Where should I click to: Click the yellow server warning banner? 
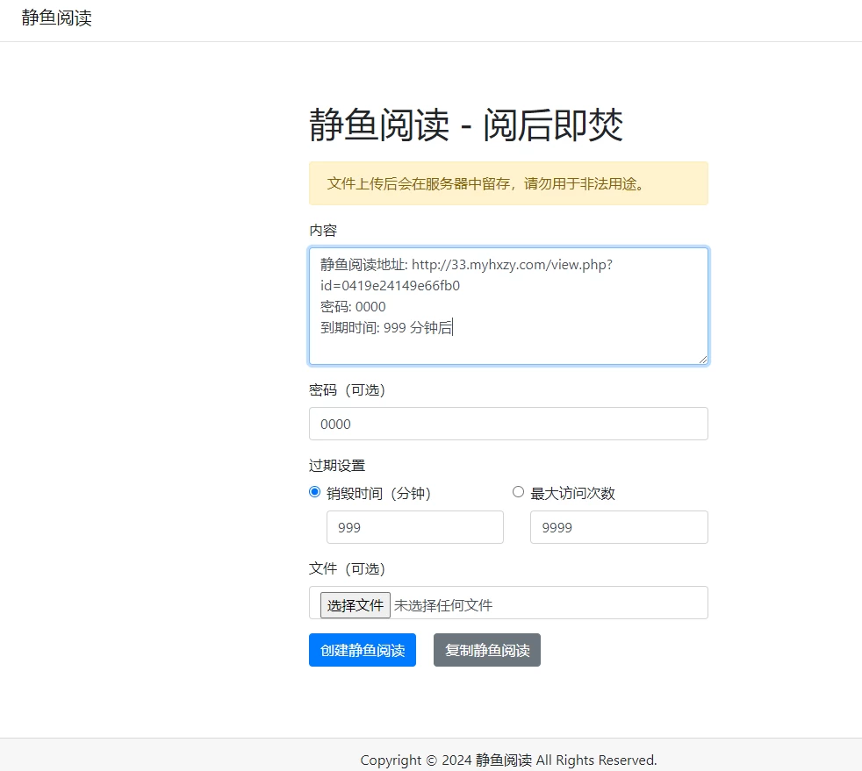(x=508, y=183)
